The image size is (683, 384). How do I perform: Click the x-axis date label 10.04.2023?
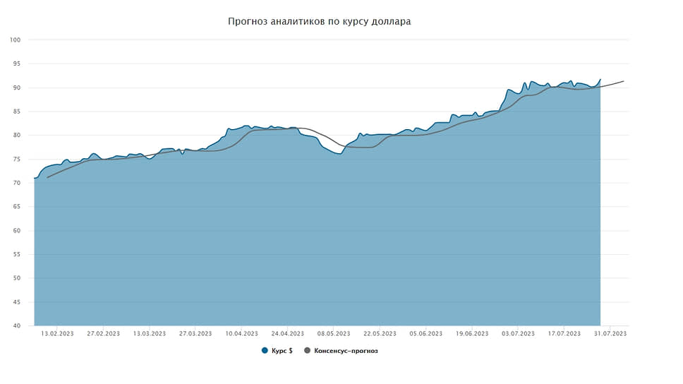click(242, 333)
